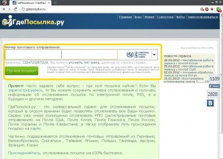Open the Главная menu link
This screenshot has width=223, height=159.
tap(125, 17)
